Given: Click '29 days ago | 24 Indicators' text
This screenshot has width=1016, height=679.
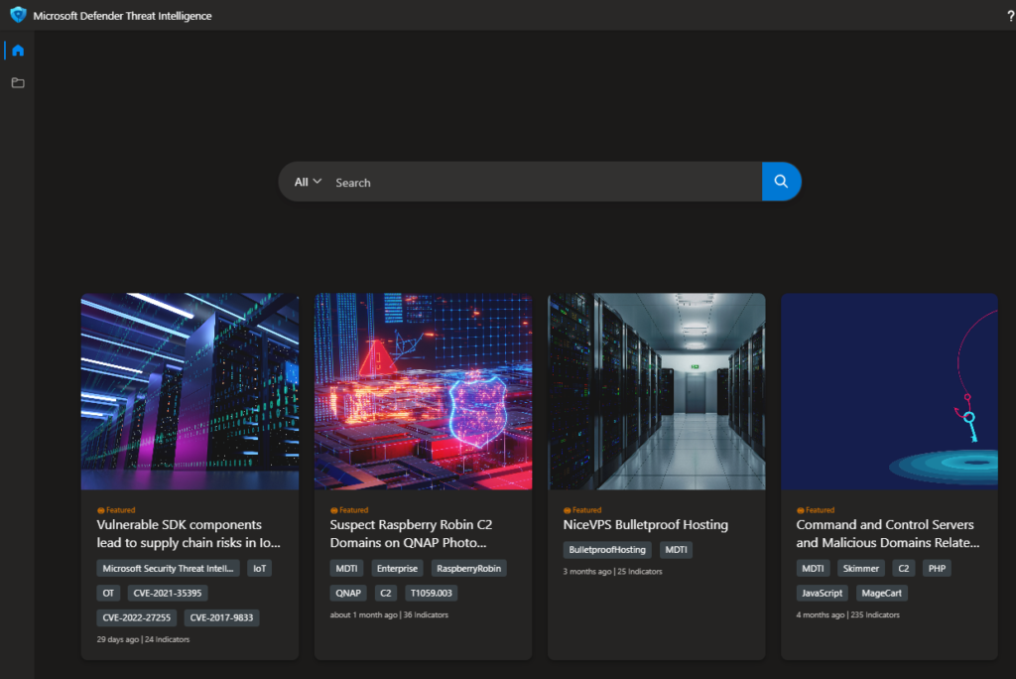Looking at the screenshot, I should (x=143, y=639).
